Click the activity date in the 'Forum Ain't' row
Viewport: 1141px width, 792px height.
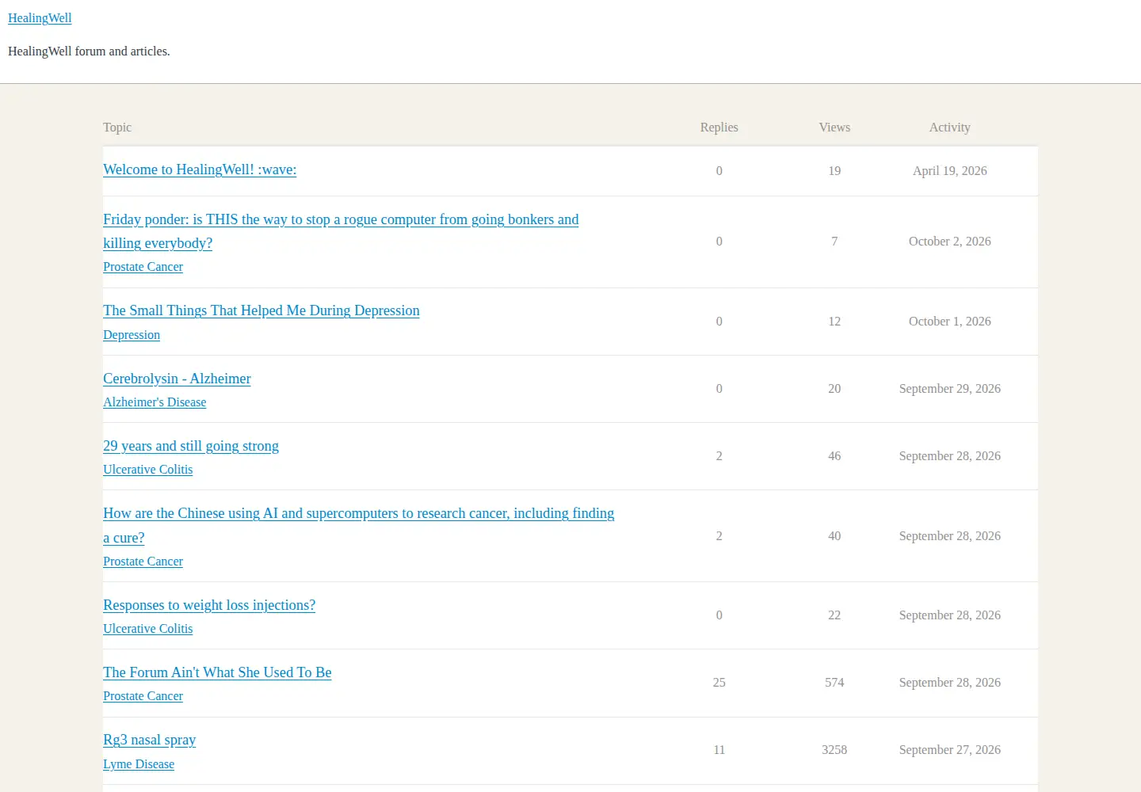point(950,683)
